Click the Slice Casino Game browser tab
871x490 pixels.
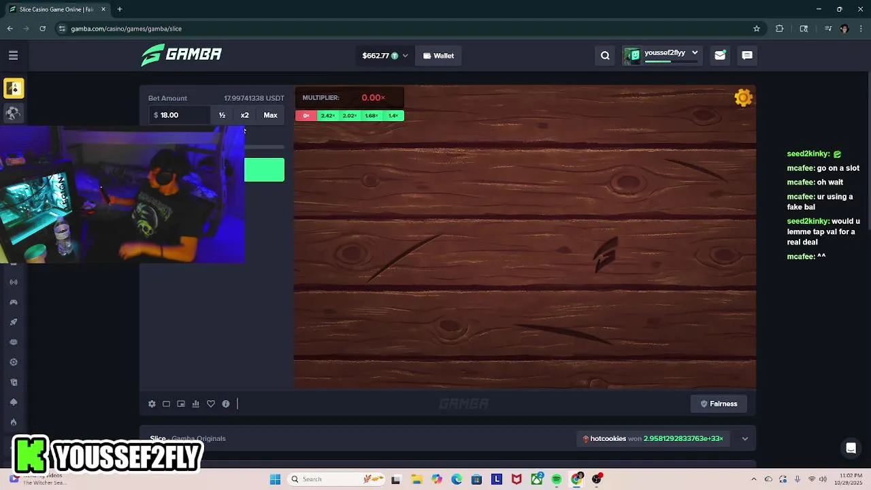(x=57, y=10)
